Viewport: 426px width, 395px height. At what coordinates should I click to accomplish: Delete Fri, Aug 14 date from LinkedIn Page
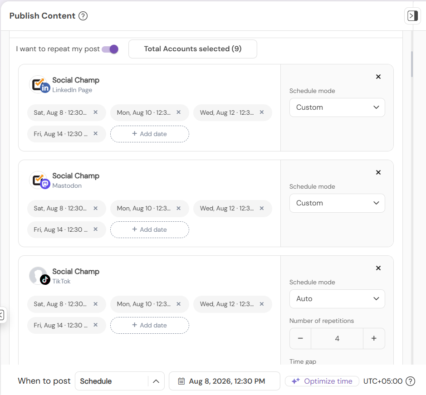pyautogui.click(x=96, y=133)
